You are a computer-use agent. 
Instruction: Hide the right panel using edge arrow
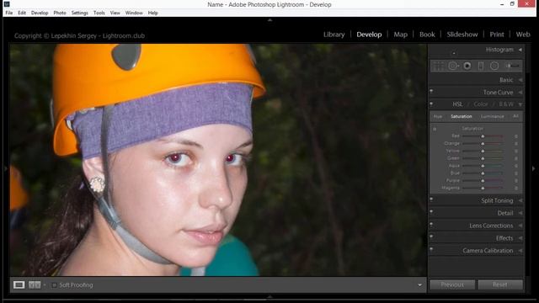(533, 168)
